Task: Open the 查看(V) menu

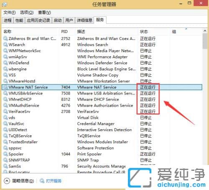Action: (x=44, y=12)
